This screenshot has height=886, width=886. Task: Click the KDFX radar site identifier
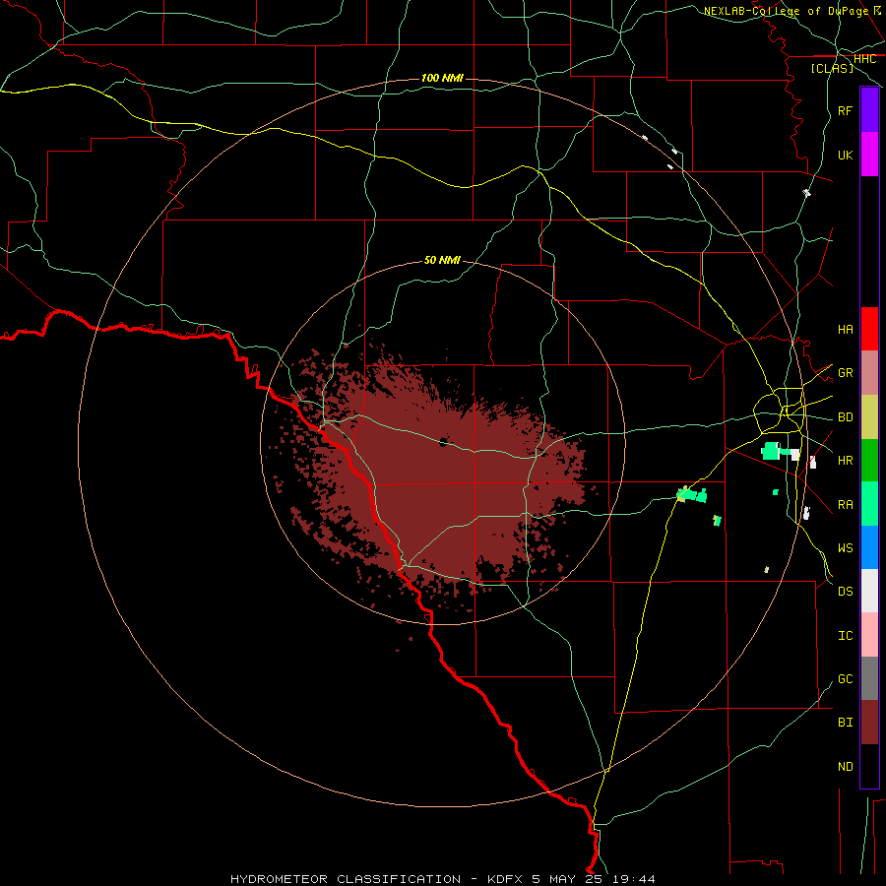click(505, 879)
